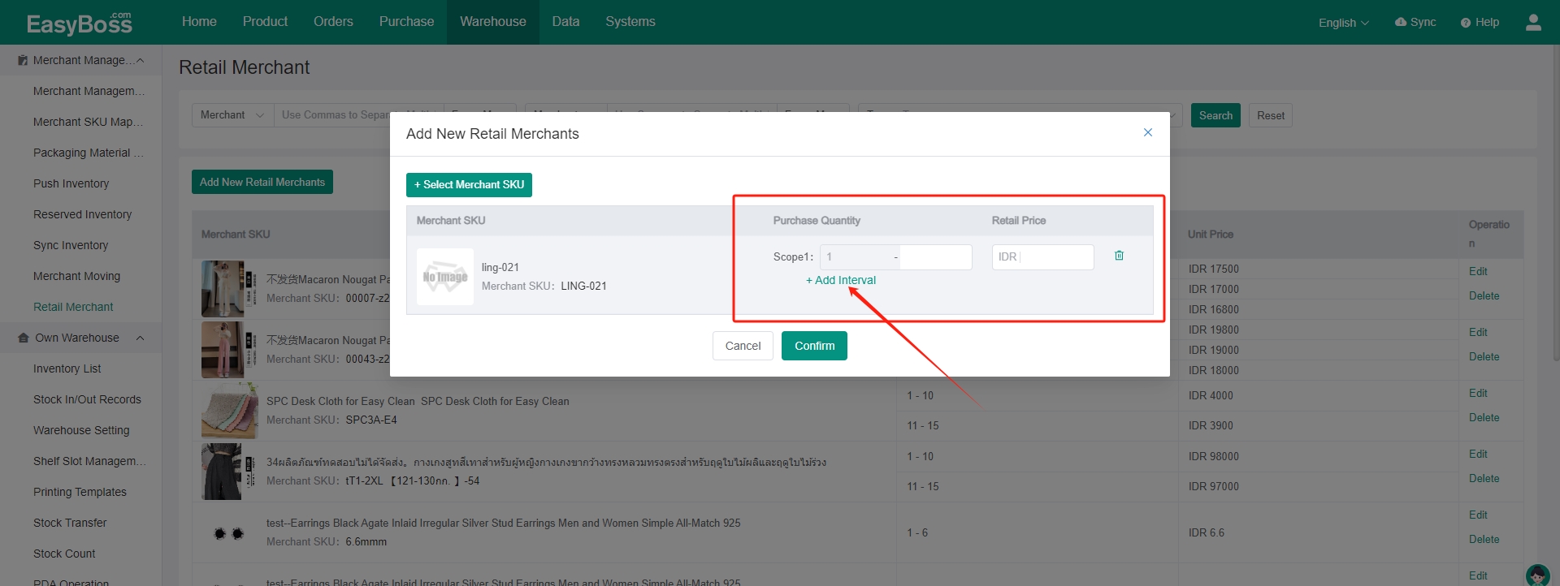Click the Sync cloud icon
Image resolution: width=1560 pixels, height=586 pixels.
(1401, 22)
